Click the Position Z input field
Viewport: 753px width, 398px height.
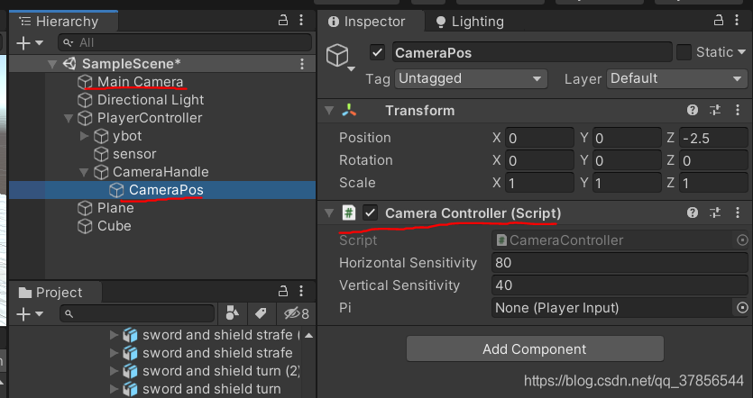713,138
